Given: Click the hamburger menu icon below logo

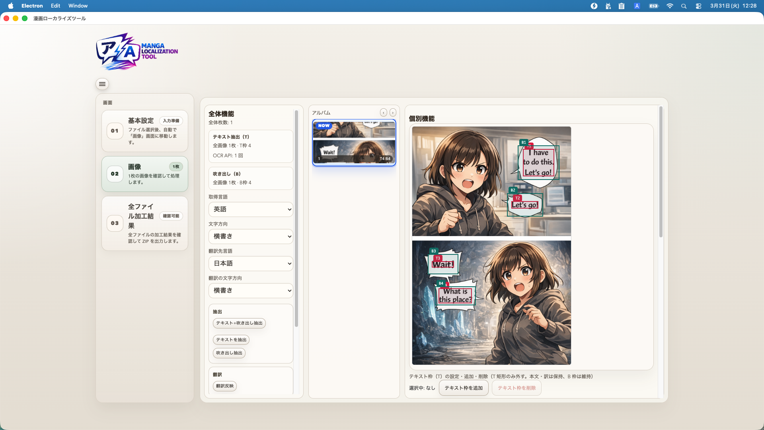Looking at the screenshot, I should pos(102,84).
